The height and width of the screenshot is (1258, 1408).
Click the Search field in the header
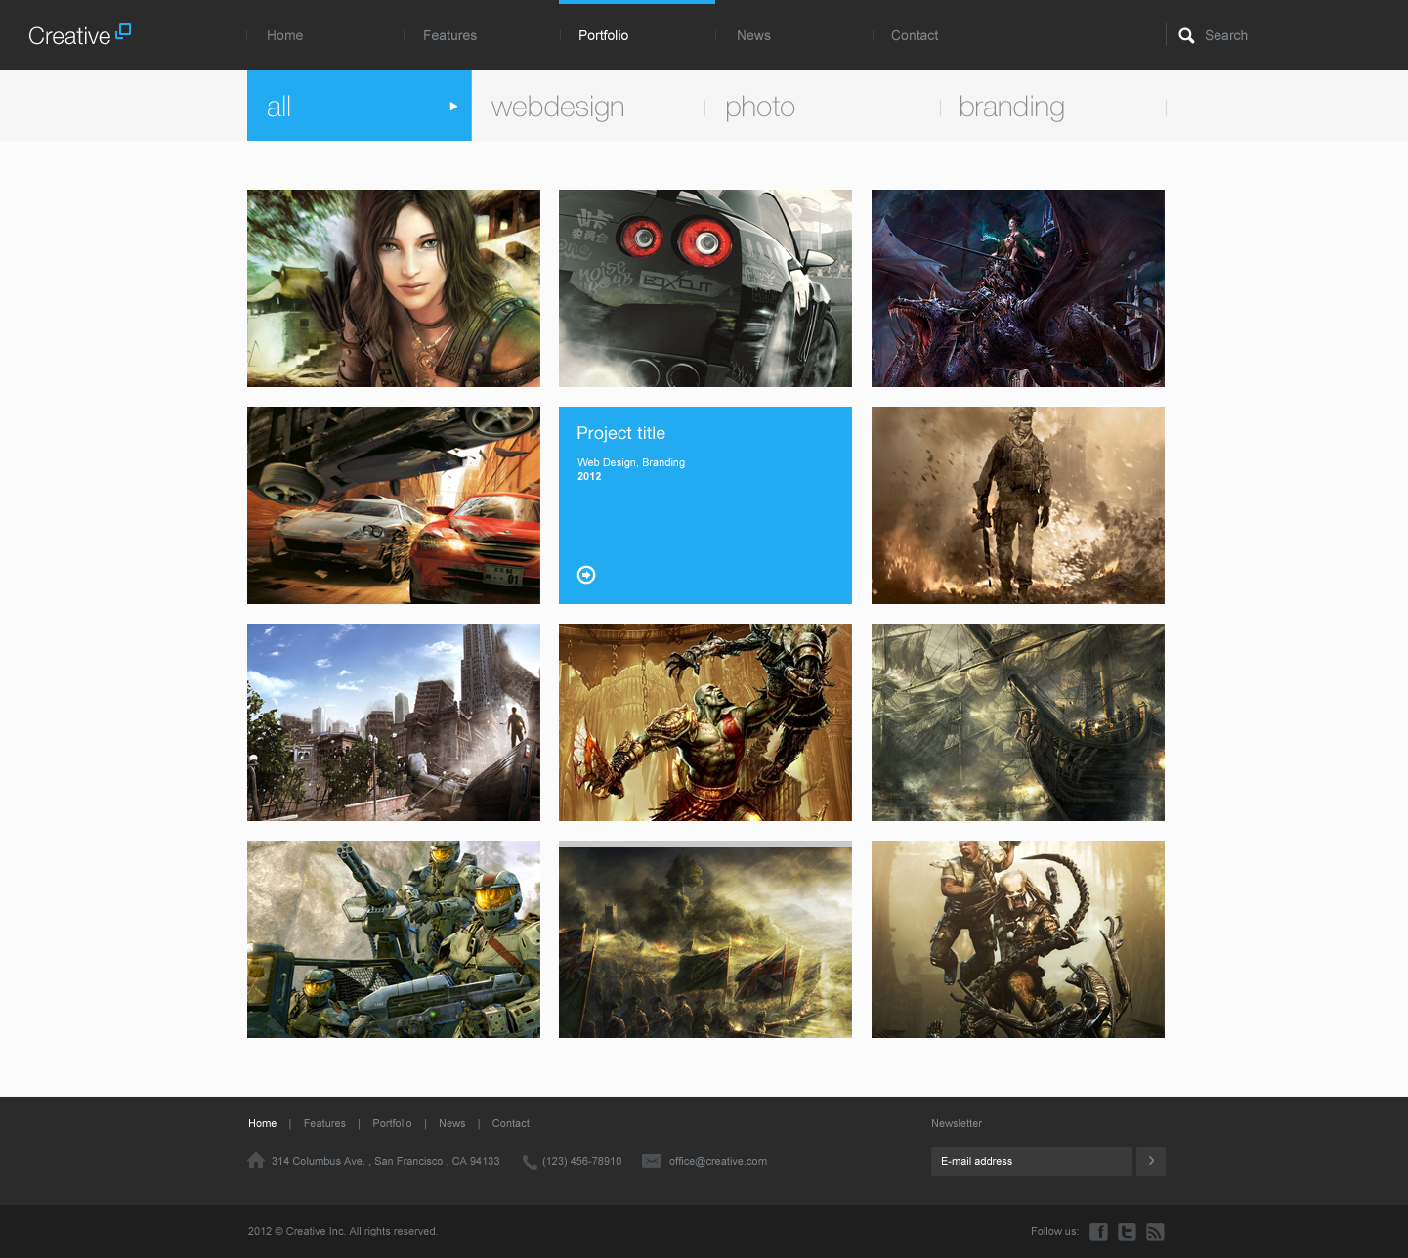1226,35
